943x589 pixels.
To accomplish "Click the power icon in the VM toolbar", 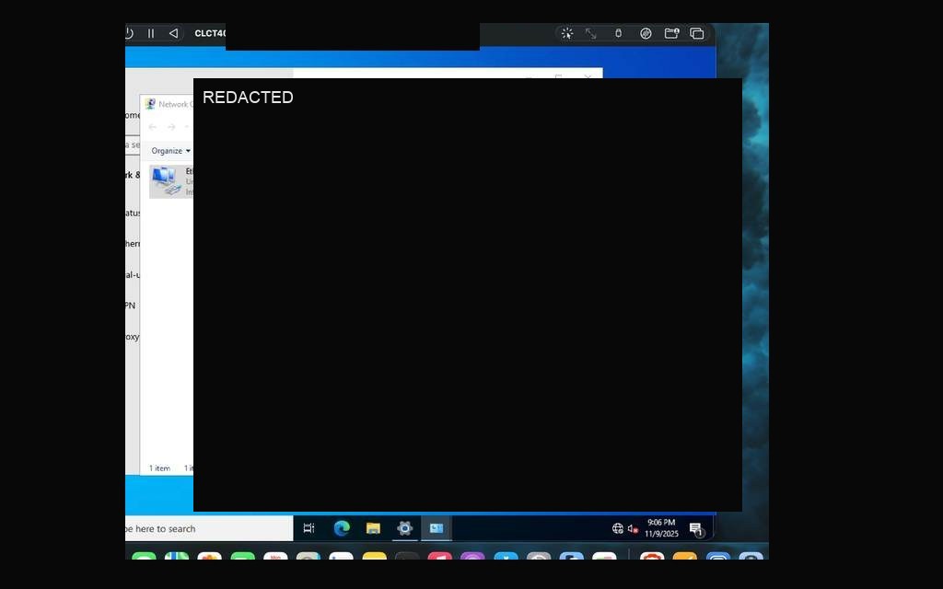I will coord(129,34).
